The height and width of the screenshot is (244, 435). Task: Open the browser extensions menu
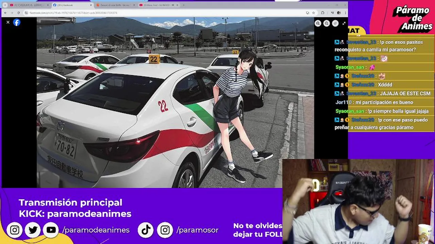pyautogui.click(x=323, y=13)
